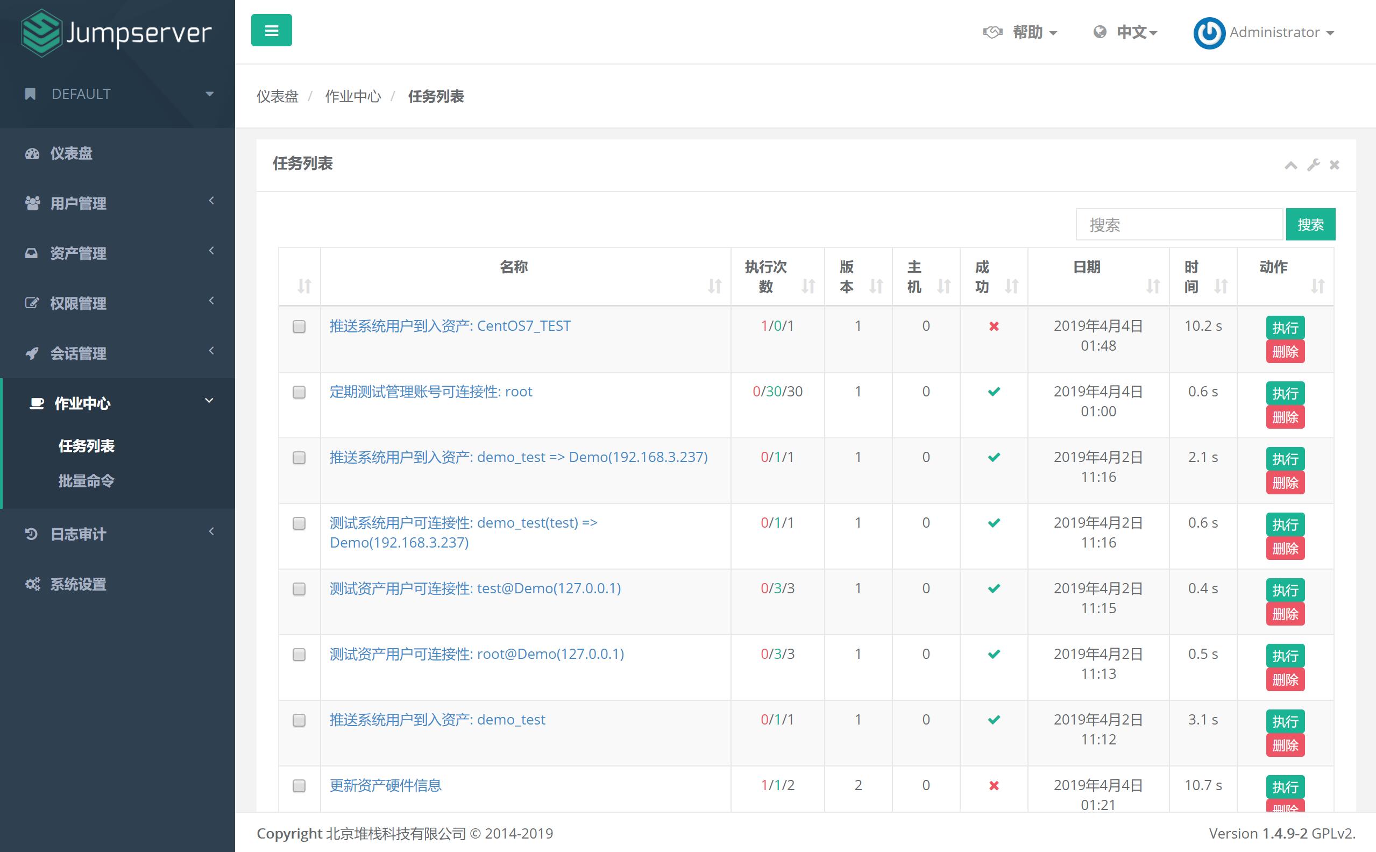
Task: Click the 资产管理 inbox icon
Action: pos(32,253)
